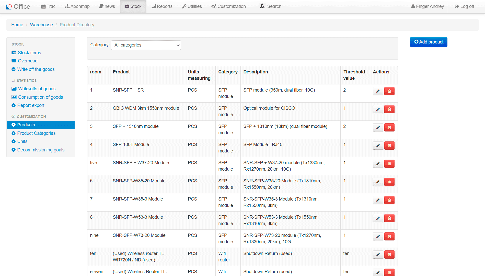Select Products in sidebar
This screenshot has width=485, height=276.
[41, 125]
